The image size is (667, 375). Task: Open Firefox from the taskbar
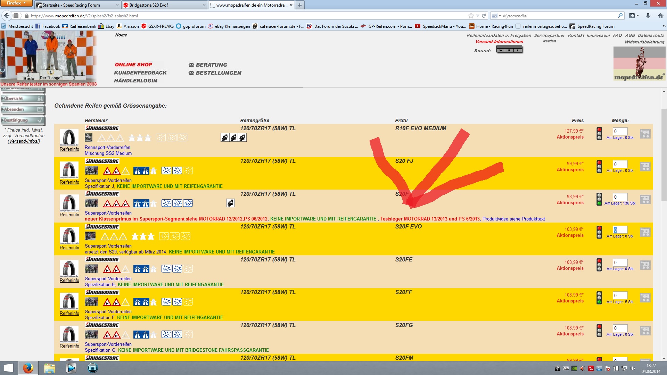28,368
